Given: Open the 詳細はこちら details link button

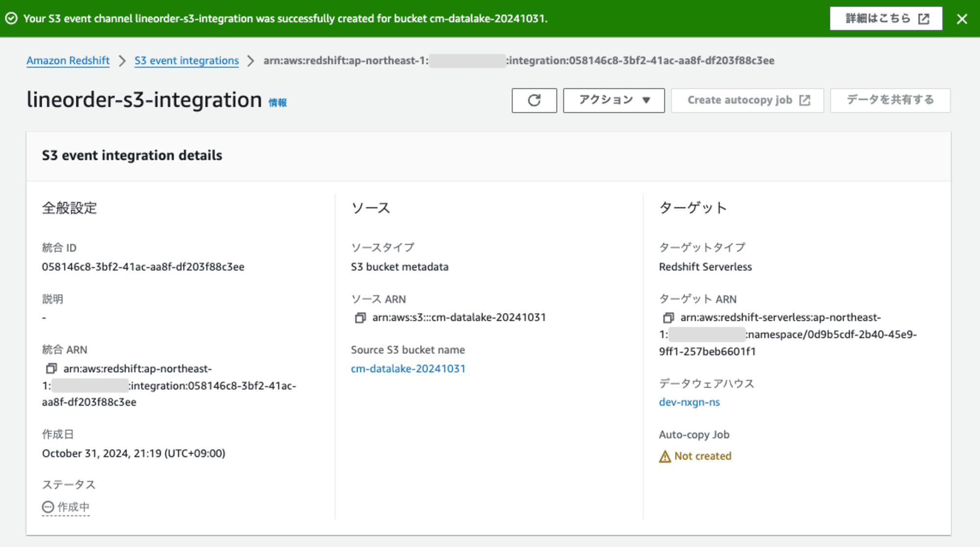Looking at the screenshot, I should click(x=886, y=19).
